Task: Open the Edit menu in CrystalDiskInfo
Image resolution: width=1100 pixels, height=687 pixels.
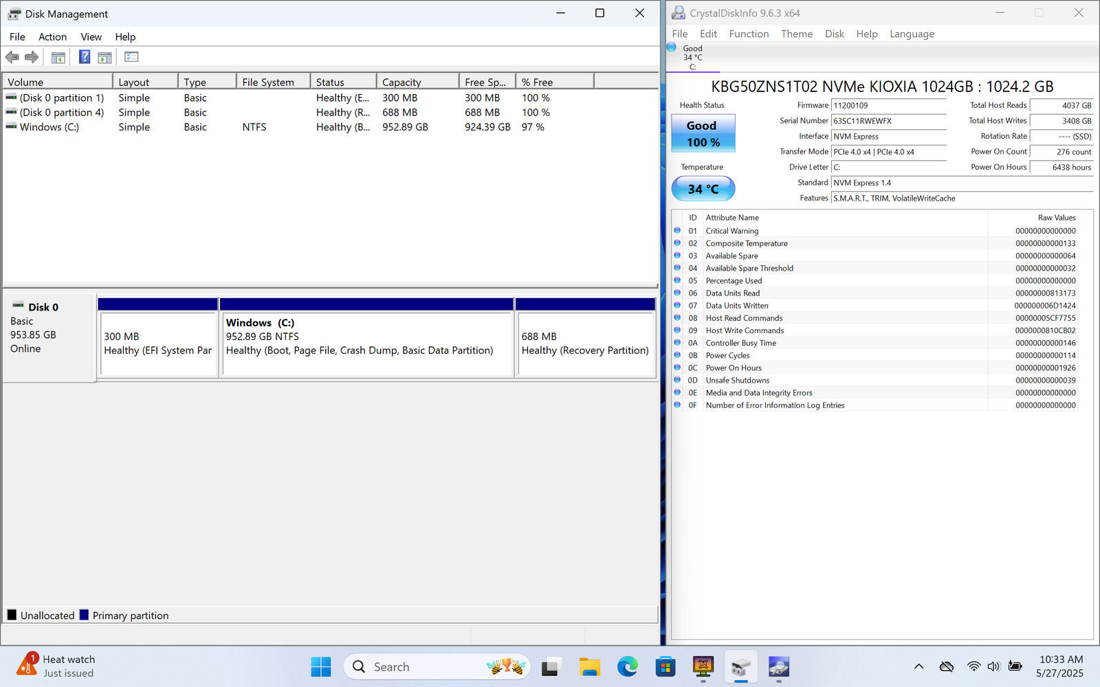Action: 708,34
